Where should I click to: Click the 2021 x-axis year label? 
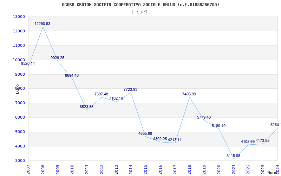[234, 170]
